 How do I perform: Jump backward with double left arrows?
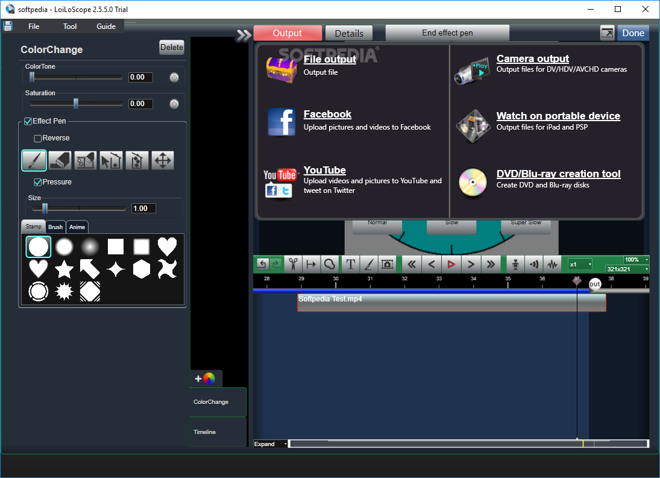[x=411, y=264]
